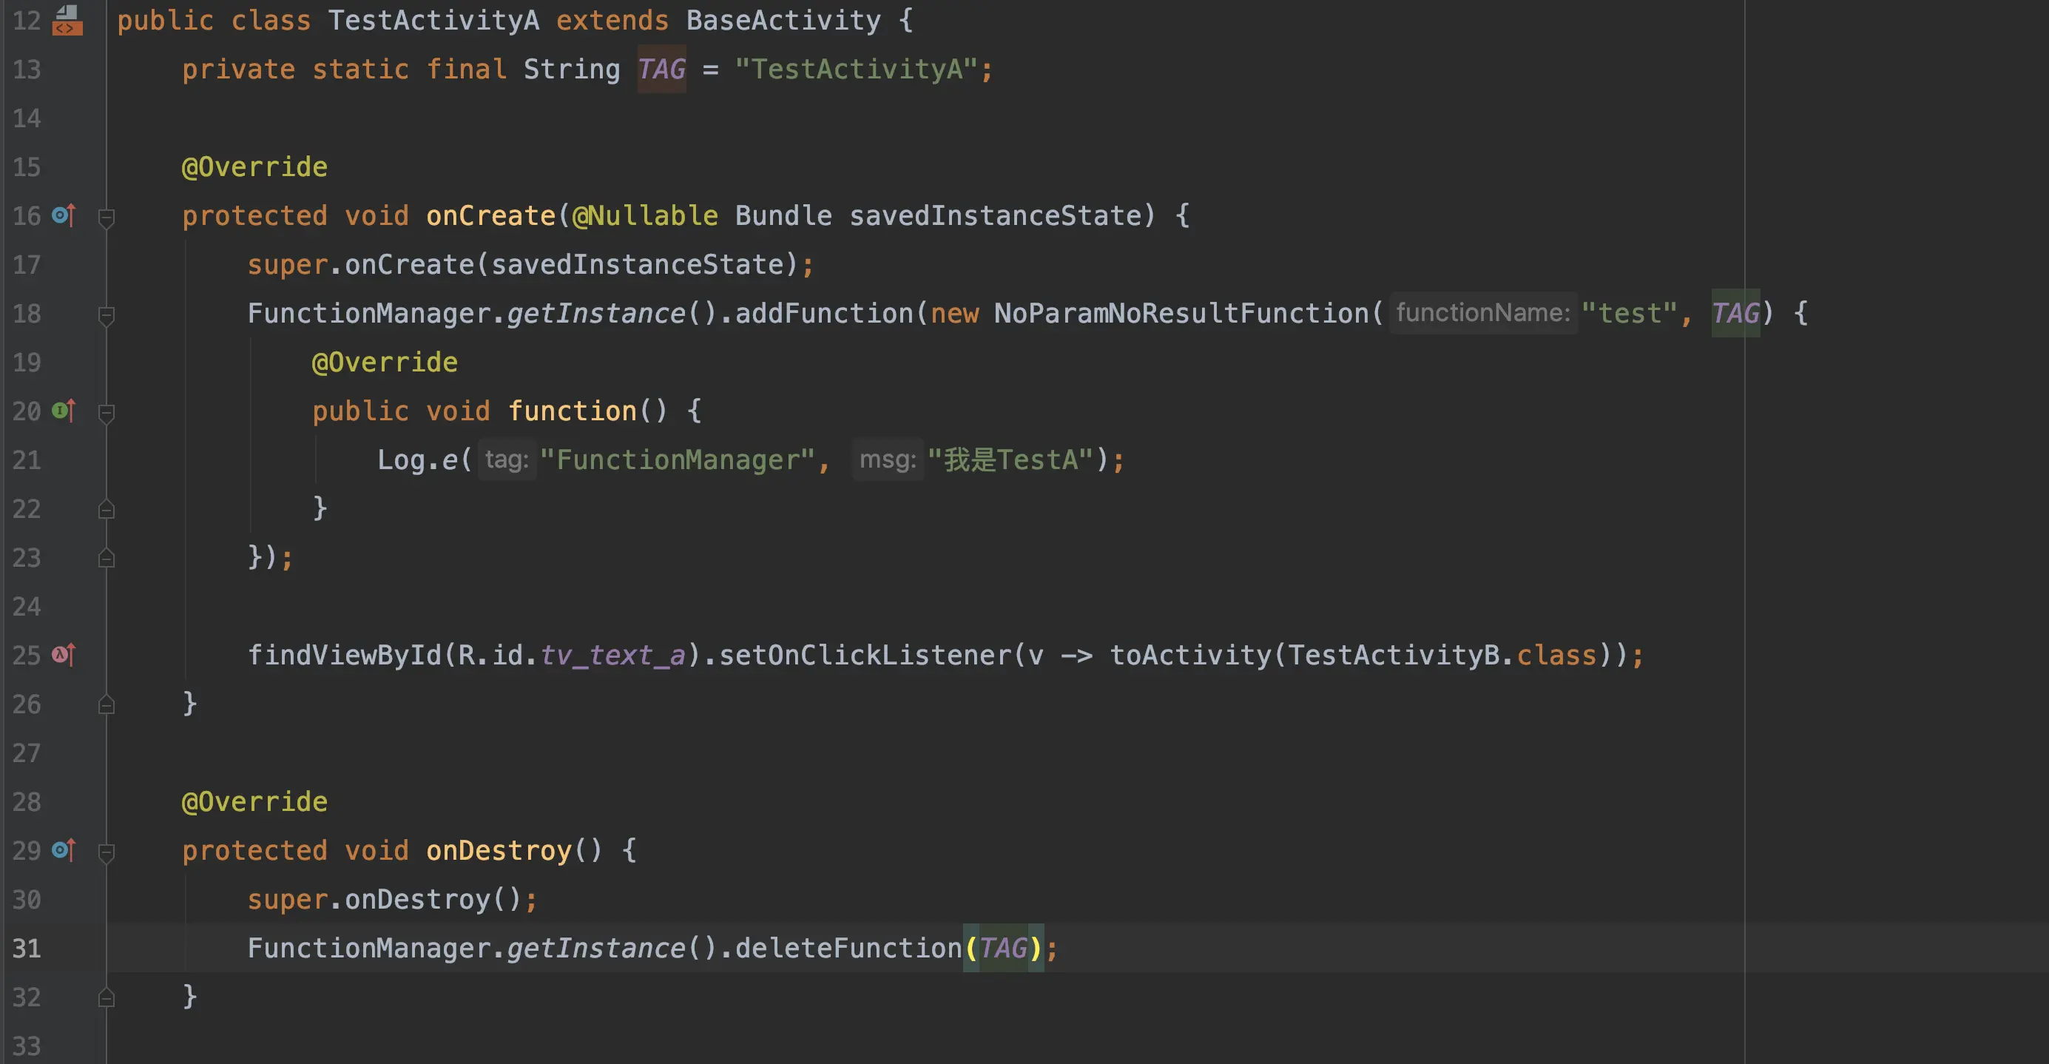Click line number 31 in the gutter
This screenshot has width=2049, height=1064.
tap(26, 948)
